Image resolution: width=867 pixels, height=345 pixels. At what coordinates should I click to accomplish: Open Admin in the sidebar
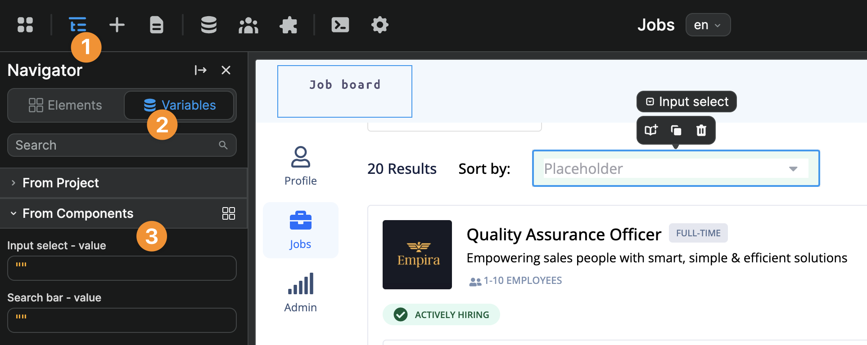click(301, 292)
